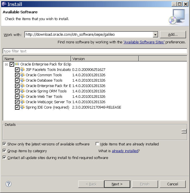Click the JSF Facelets Tools feature icon
This screenshot has width=190, height=193.
22,69
